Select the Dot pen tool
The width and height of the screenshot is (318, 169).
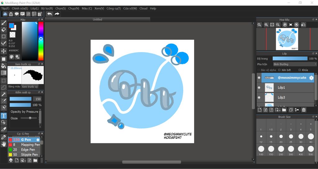click(4, 43)
